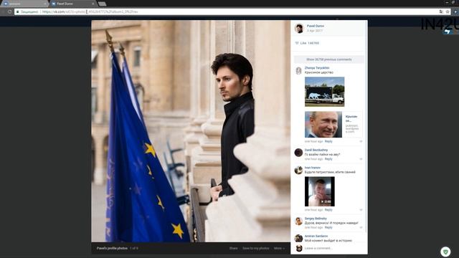This screenshot has width=459, height=258.
Task: Click the secure lock icon in address bar
Action: tap(17, 11)
